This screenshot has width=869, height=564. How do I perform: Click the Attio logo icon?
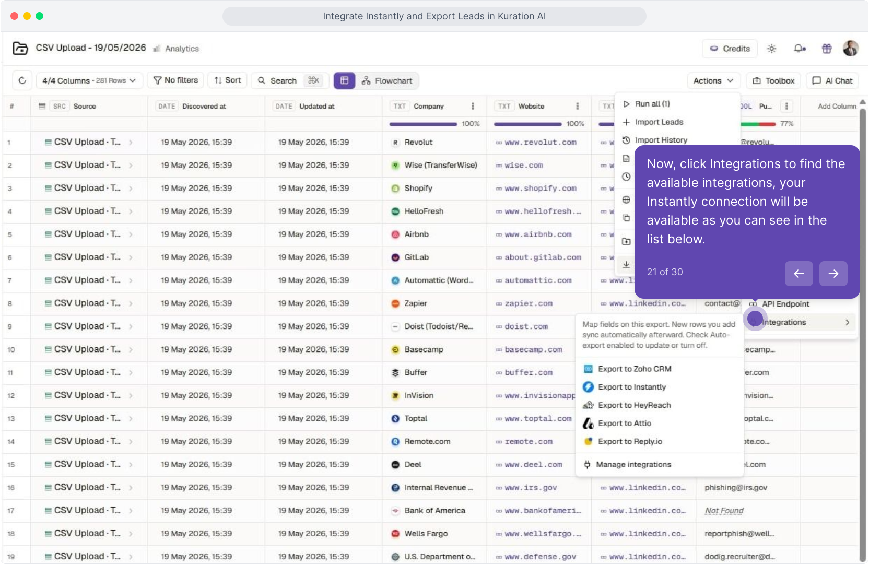tap(589, 424)
